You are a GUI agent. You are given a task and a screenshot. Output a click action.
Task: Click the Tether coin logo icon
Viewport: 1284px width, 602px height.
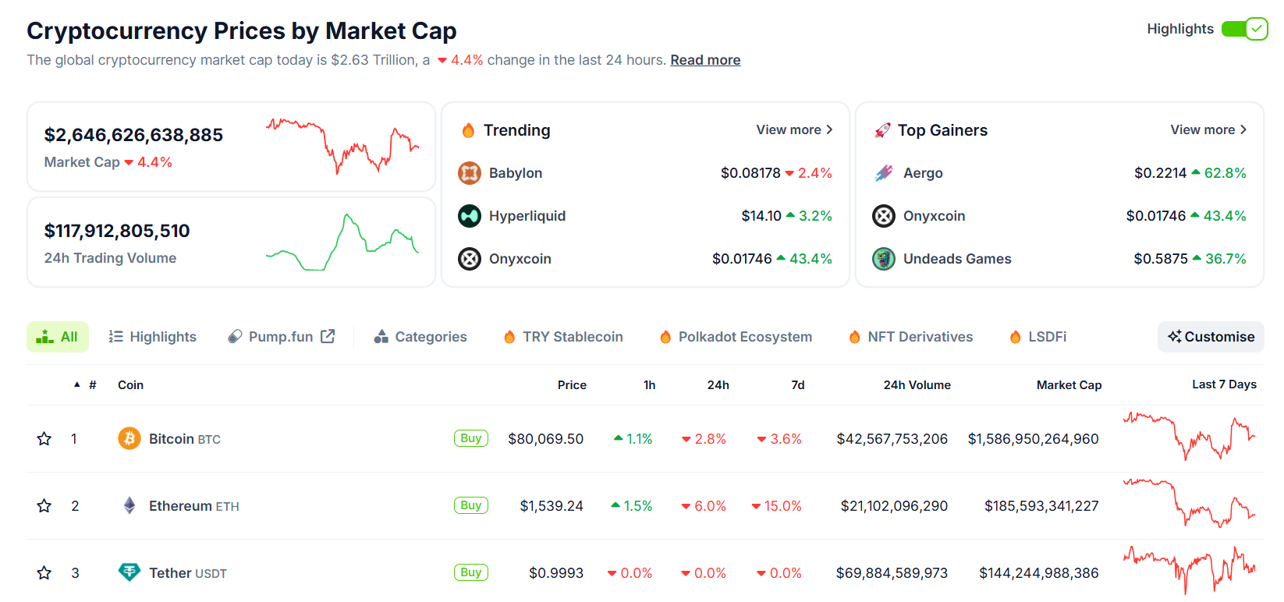(x=129, y=572)
